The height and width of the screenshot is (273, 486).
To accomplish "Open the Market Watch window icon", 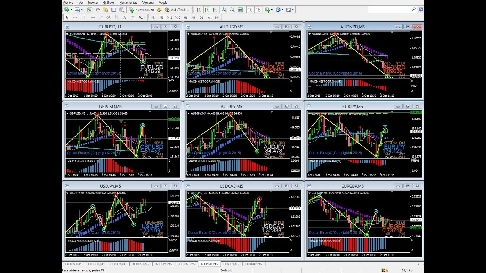I will tap(90, 9).
